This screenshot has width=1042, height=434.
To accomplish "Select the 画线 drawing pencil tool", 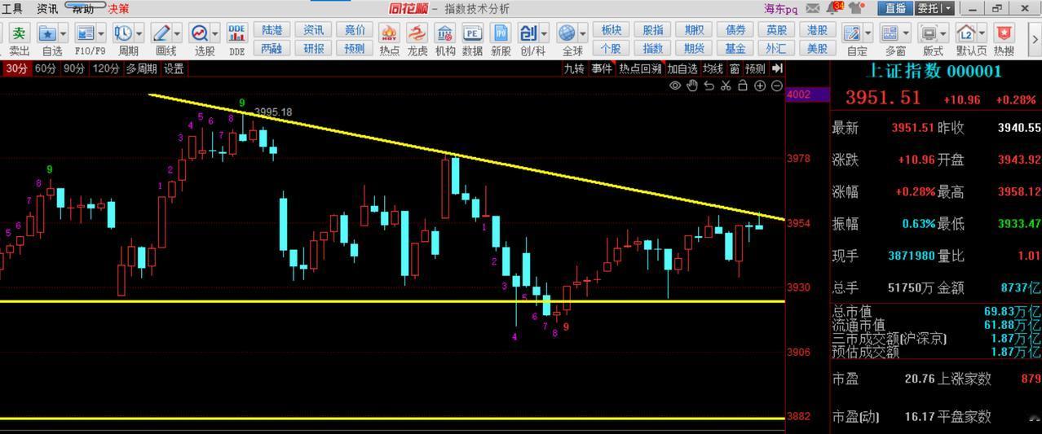I will pos(161,33).
